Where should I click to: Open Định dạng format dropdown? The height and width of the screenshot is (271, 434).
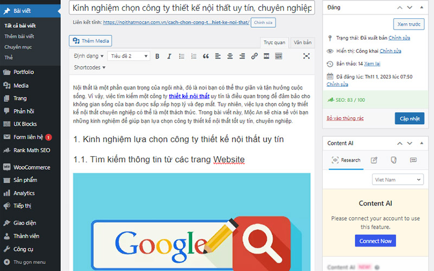(x=88, y=56)
